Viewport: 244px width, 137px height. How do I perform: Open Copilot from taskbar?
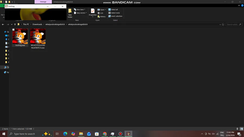73,134
